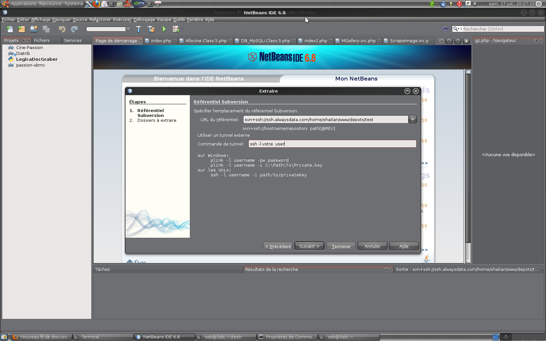Switch to the index.php editor tab
This screenshot has width=546, height=341.
pos(161,41)
